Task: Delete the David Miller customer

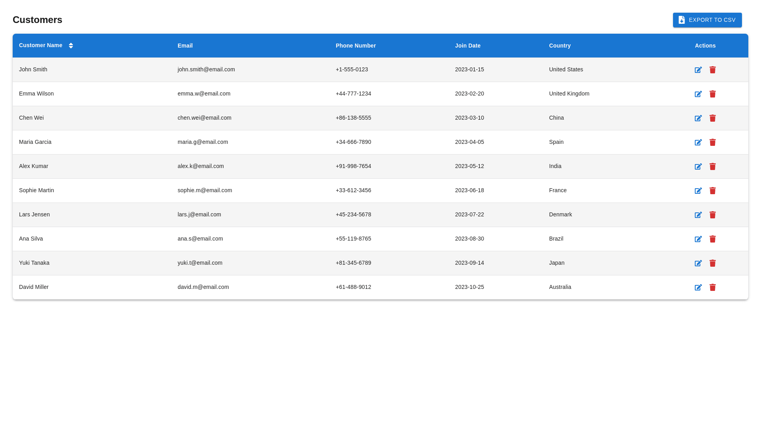Action: point(712,287)
